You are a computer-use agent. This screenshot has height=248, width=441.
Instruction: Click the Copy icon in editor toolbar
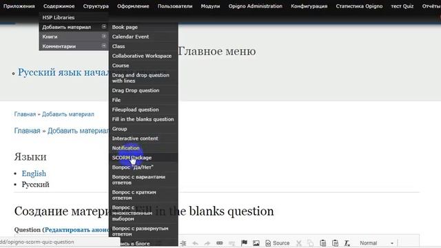311,243
